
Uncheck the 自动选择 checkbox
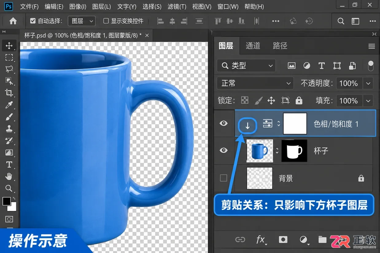(33, 21)
